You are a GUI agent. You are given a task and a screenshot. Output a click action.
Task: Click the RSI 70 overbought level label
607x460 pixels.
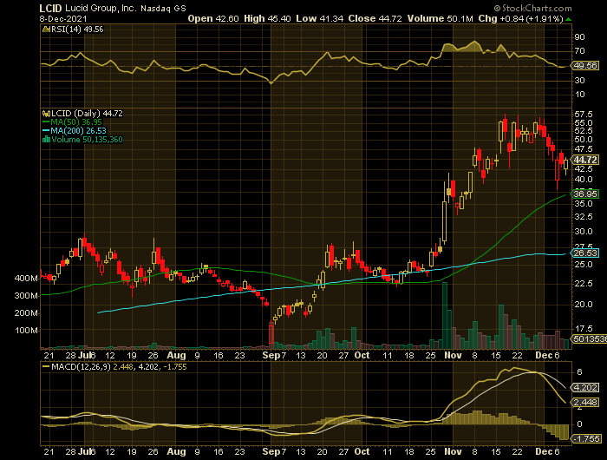pyautogui.click(x=580, y=51)
